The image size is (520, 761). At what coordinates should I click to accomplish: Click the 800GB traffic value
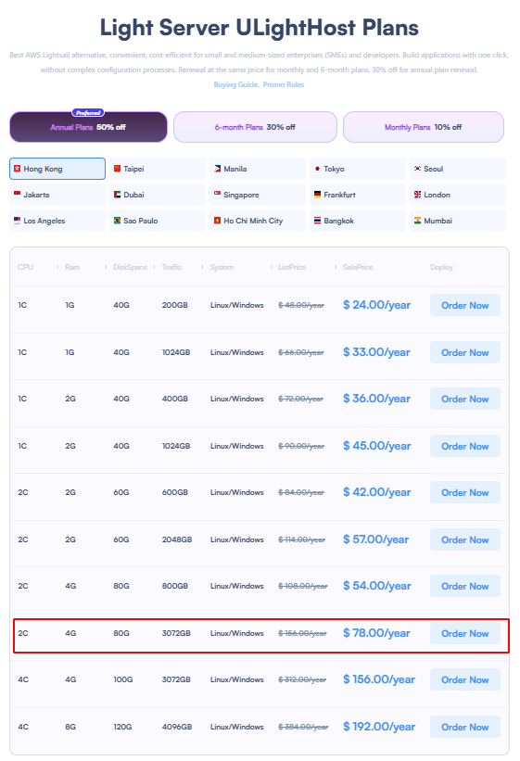click(175, 587)
